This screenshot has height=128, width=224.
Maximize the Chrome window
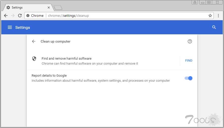click(x=209, y=2)
